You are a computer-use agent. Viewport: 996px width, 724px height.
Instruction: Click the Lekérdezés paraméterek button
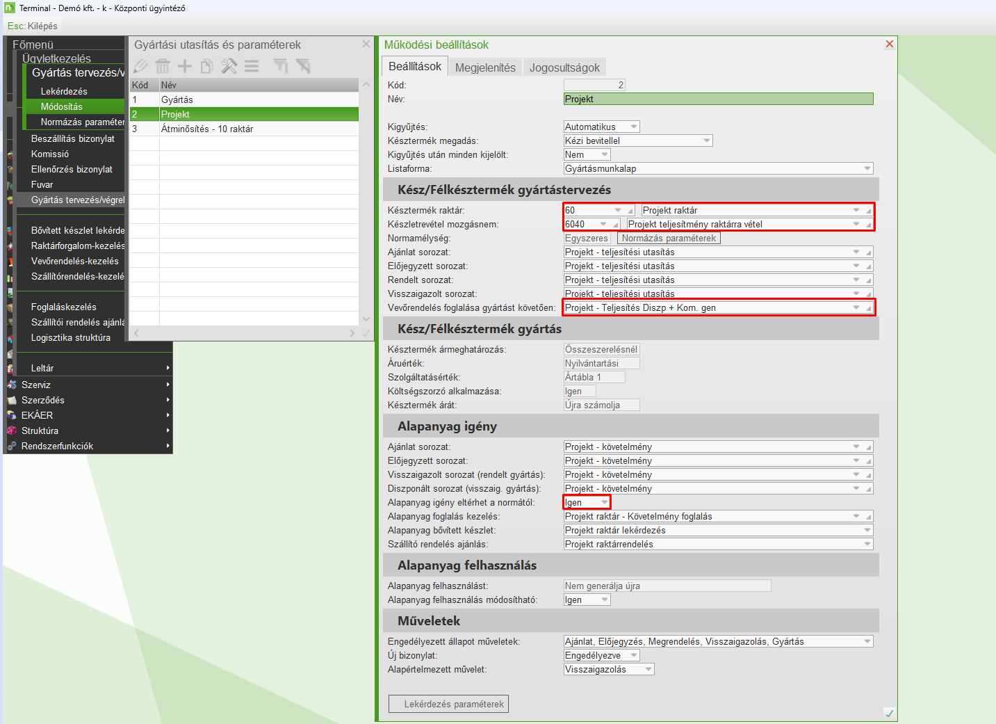[448, 704]
